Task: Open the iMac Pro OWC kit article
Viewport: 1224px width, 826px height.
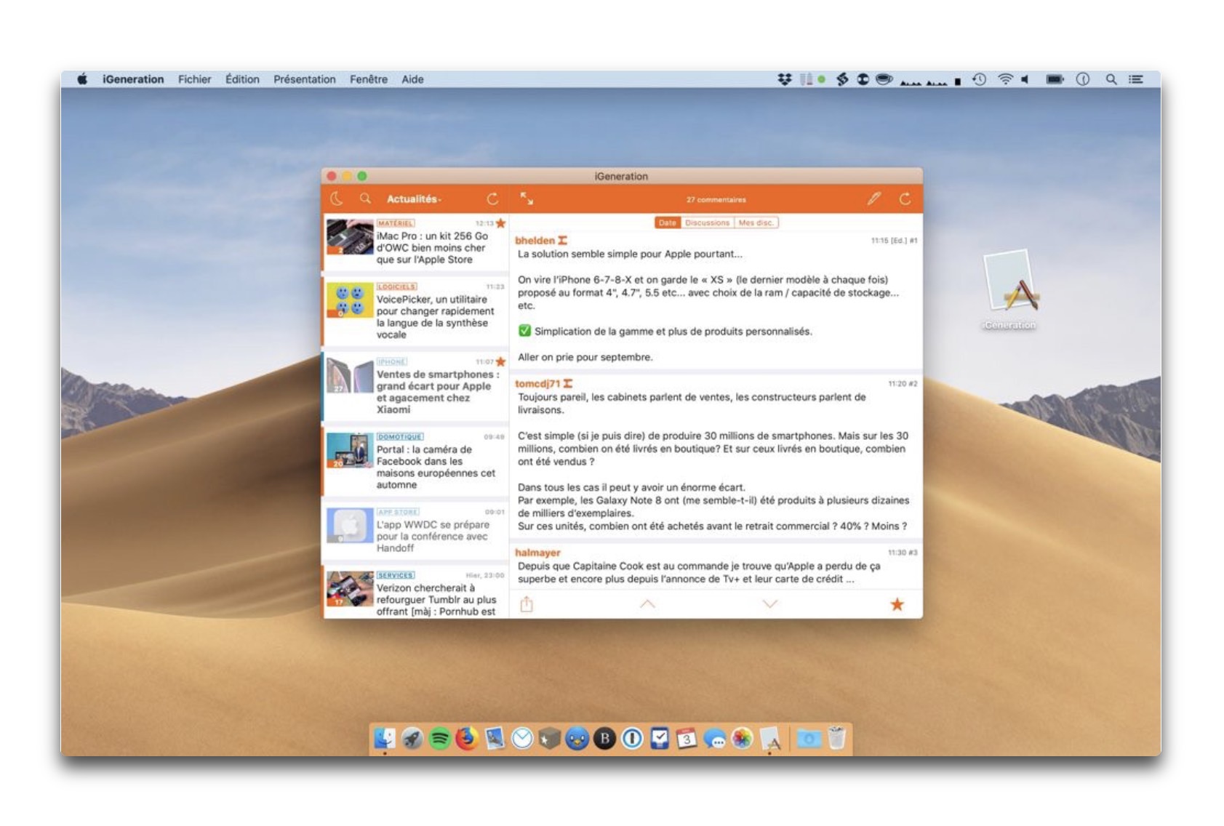Action: pos(415,243)
